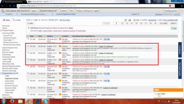Open Exit Links in the sidebar

point(6,50)
